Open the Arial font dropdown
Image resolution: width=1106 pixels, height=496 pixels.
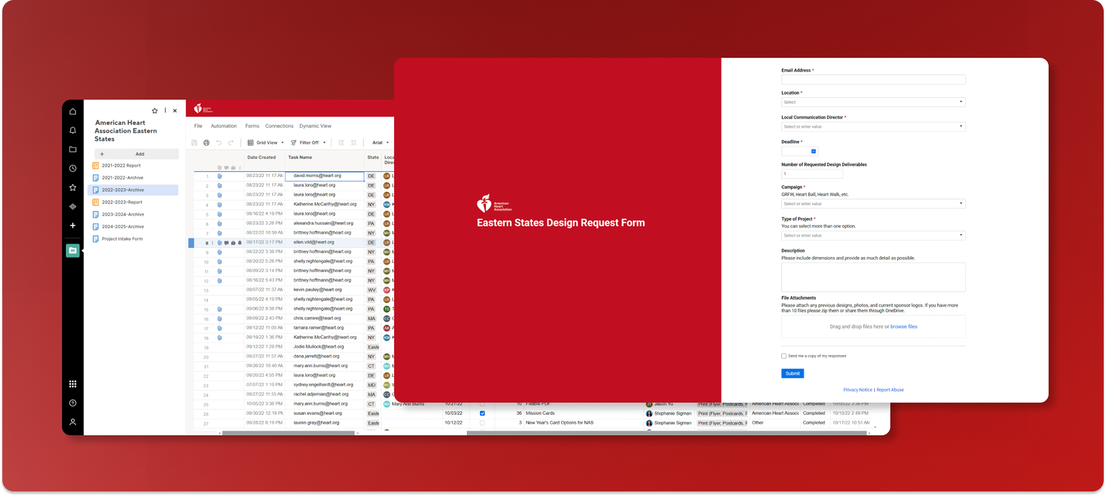[380, 143]
